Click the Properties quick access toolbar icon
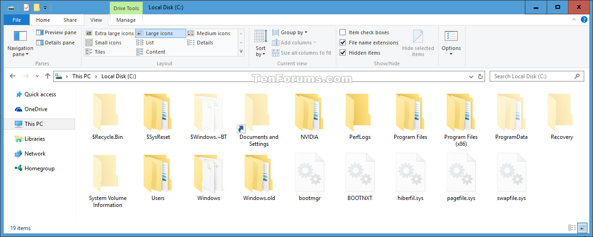The width and height of the screenshot is (593, 237). pos(26,7)
